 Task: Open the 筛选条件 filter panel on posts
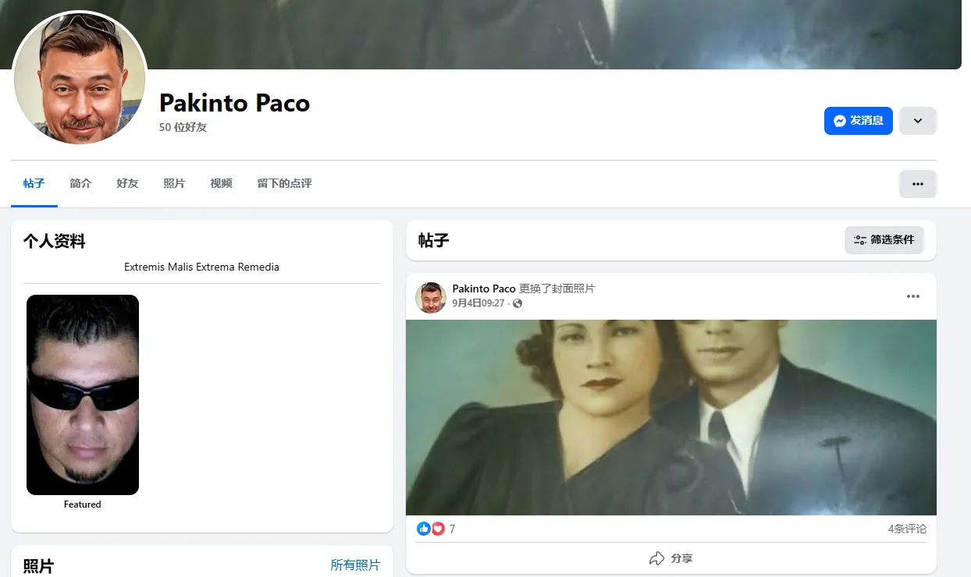coord(884,239)
